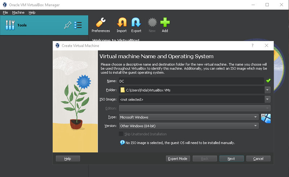The height and width of the screenshot is (177, 289).
Task: Click the question mark help icon in dialog
Action: pyautogui.click(x=253, y=45)
